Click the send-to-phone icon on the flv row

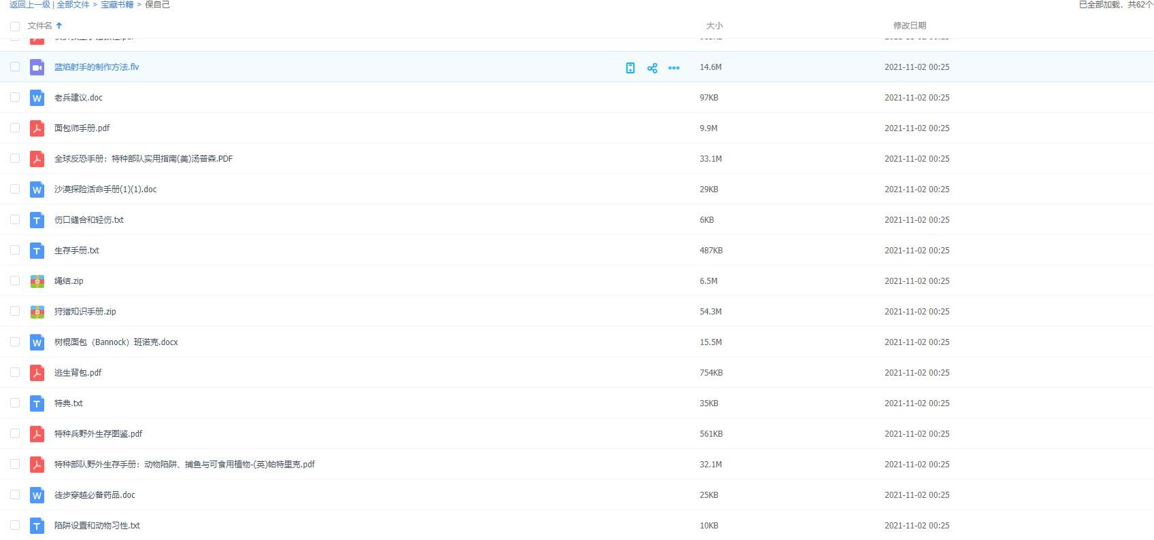point(630,68)
